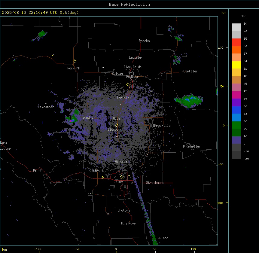The image size is (259, 253).
Task: Click the dBZ legend heading
Action: [243, 16]
